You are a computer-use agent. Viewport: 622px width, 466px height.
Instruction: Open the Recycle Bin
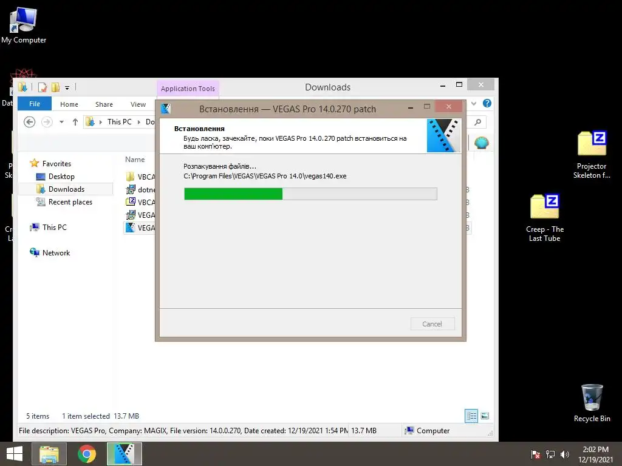point(592,403)
